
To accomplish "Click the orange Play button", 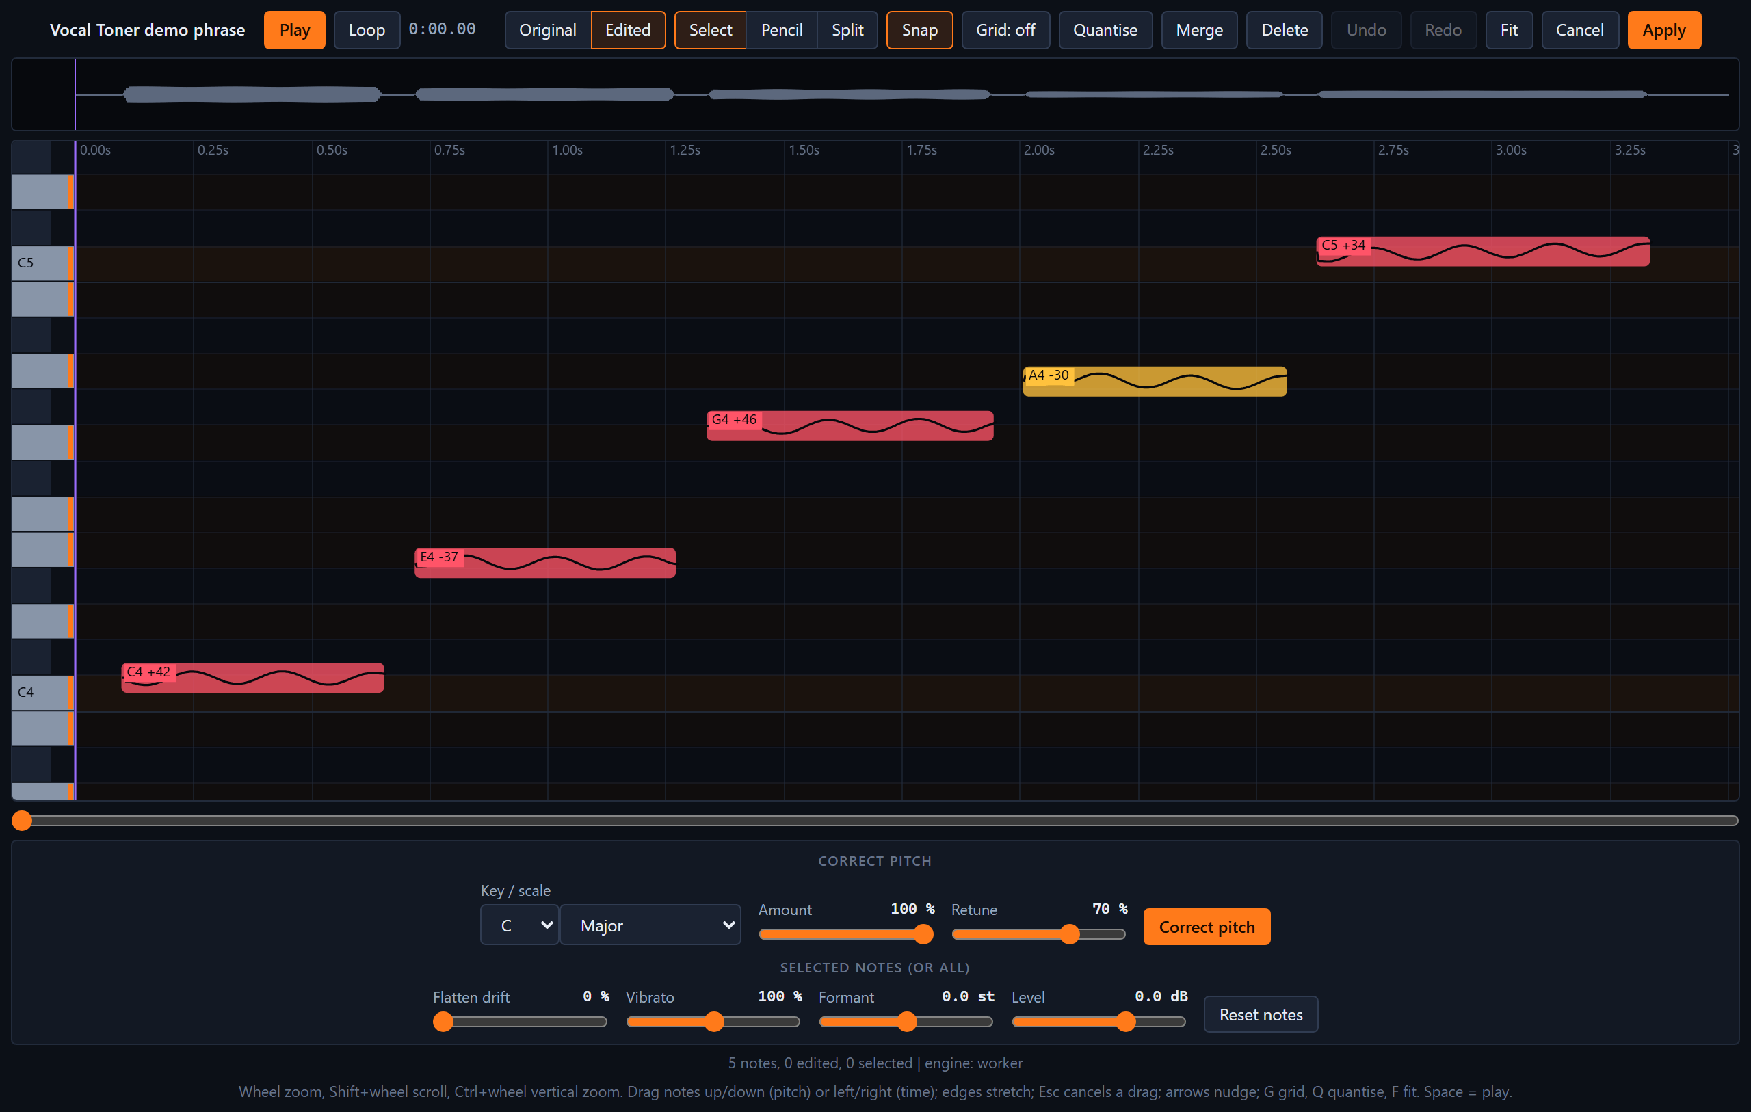I will click(x=295, y=30).
